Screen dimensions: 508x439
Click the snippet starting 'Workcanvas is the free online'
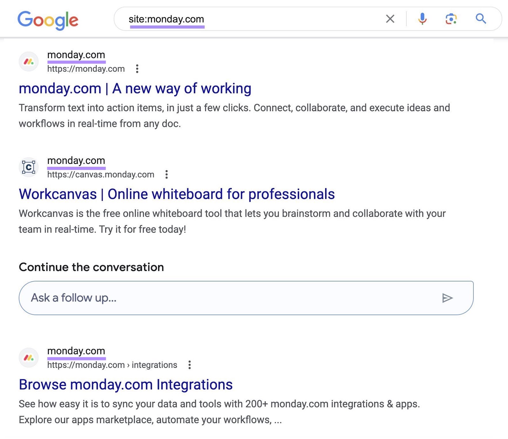(232, 221)
